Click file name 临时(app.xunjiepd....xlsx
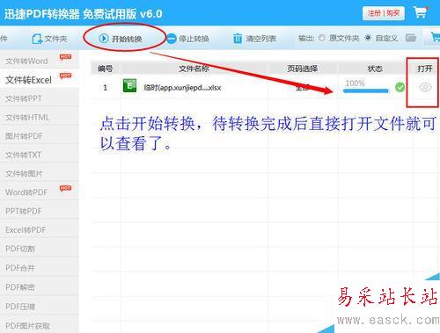The height and width of the screenshot is (333, 440). [x=182, y=88]
